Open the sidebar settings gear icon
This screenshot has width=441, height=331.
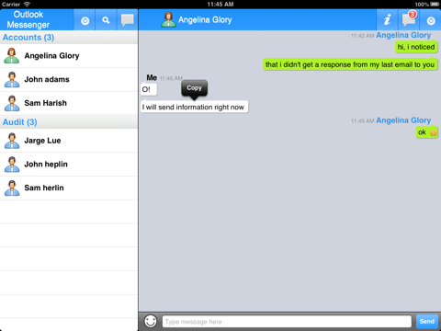click(85, 20)
